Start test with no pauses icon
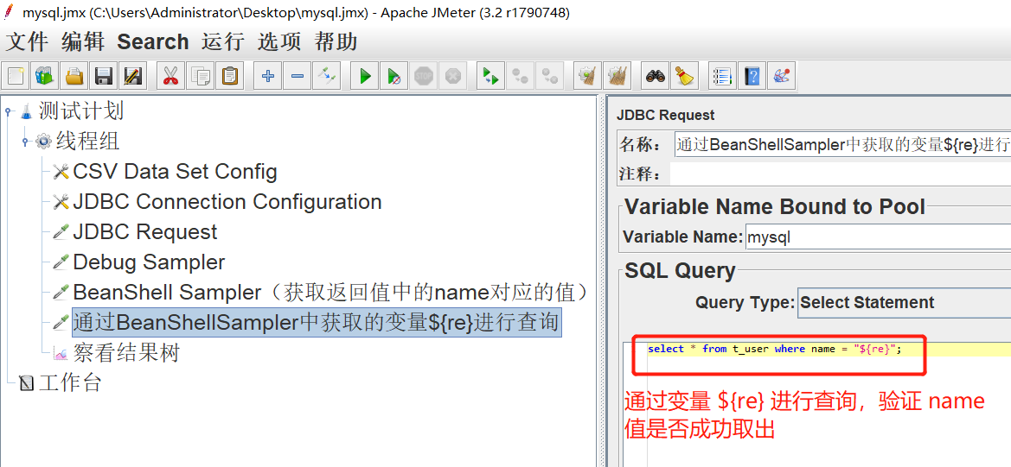Screen dimensions: 1011x467 [394, 76]
